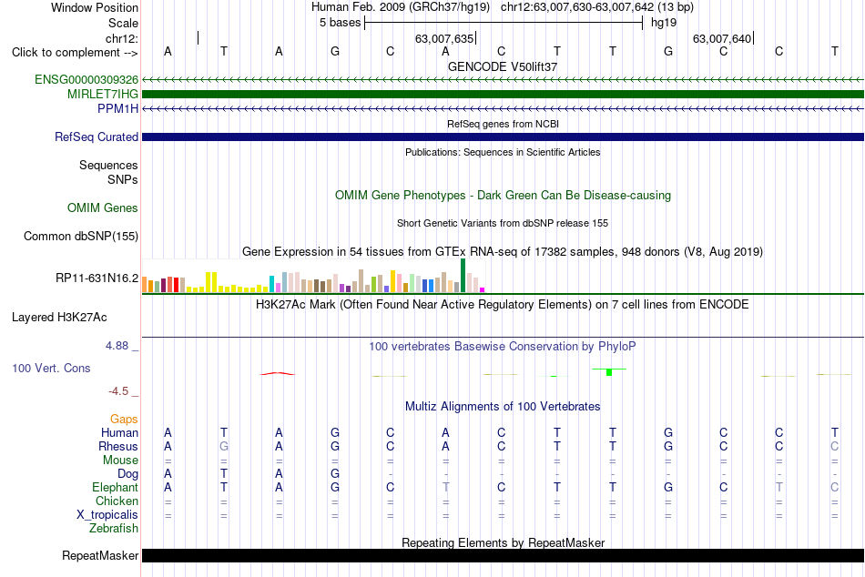
Task: Open the OMIM Genes track label
Action: (x=103, y=208)
